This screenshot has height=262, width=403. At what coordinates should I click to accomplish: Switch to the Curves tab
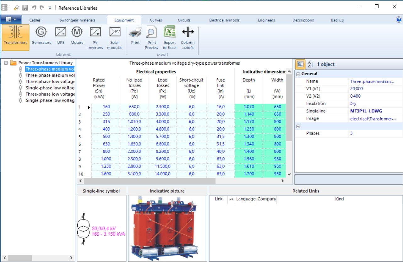point(156,20)
